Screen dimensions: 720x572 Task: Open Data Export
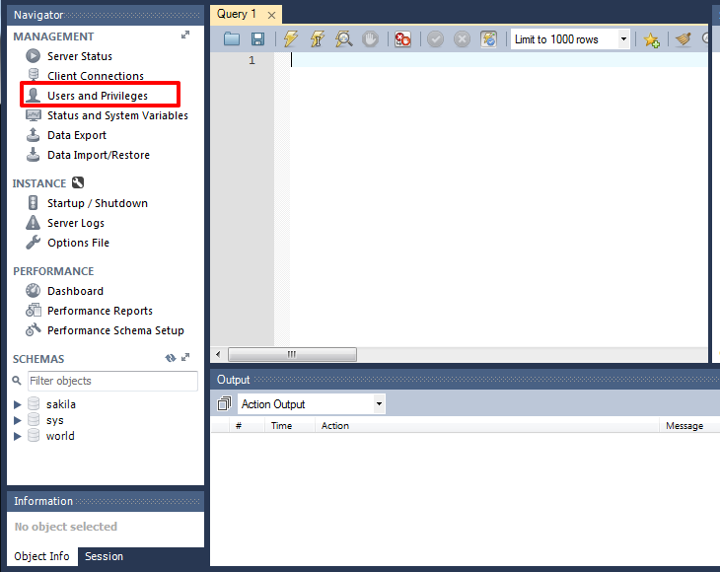77,135
